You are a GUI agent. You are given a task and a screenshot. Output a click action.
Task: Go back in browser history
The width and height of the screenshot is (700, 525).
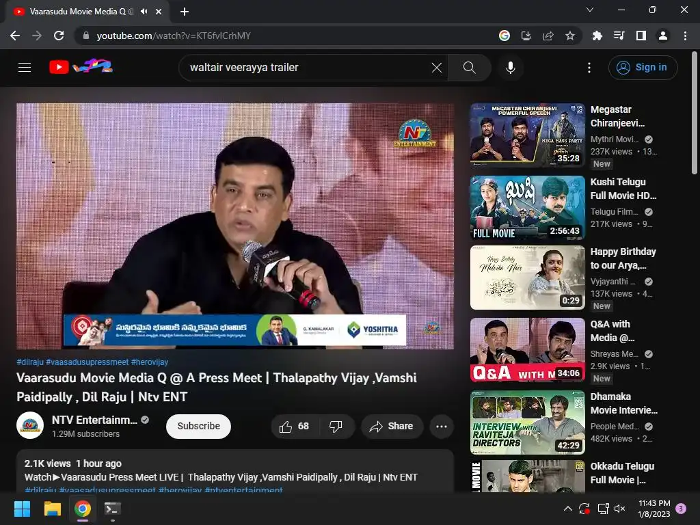click(15, 36)
